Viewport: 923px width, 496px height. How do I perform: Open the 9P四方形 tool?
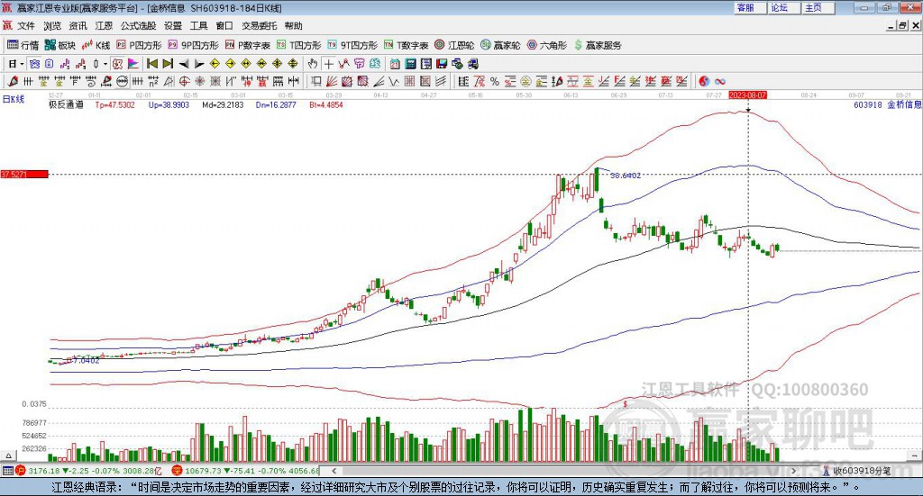(x=193, y=45)
